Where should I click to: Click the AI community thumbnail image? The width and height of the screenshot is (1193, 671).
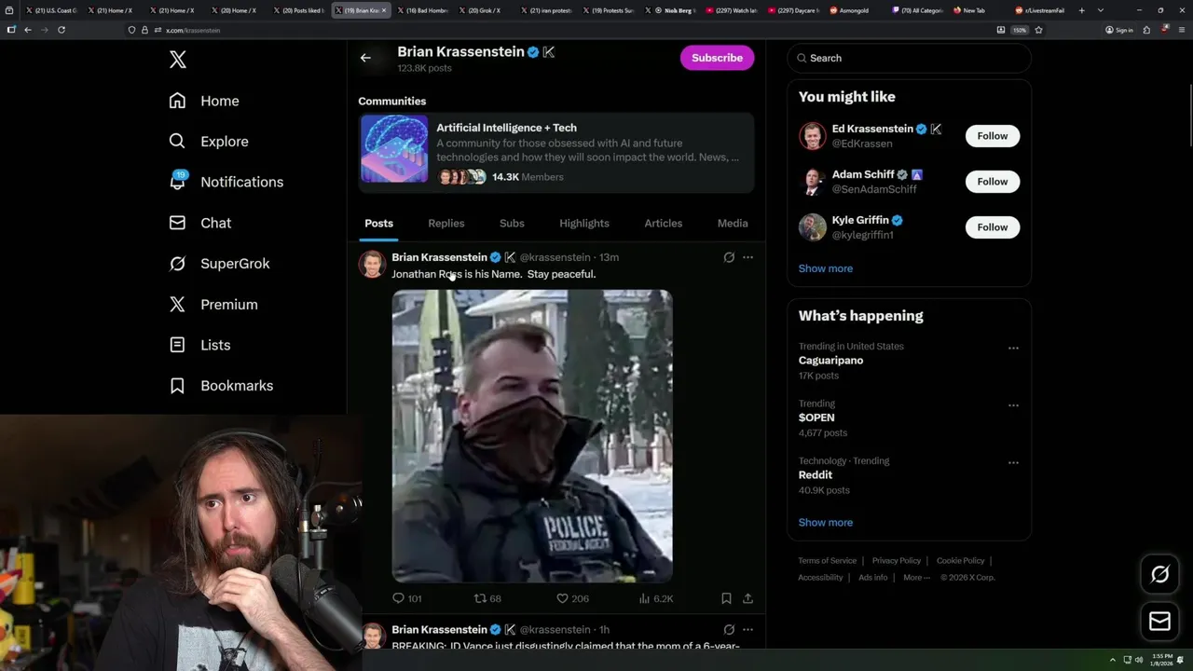[x=394, y=149]
